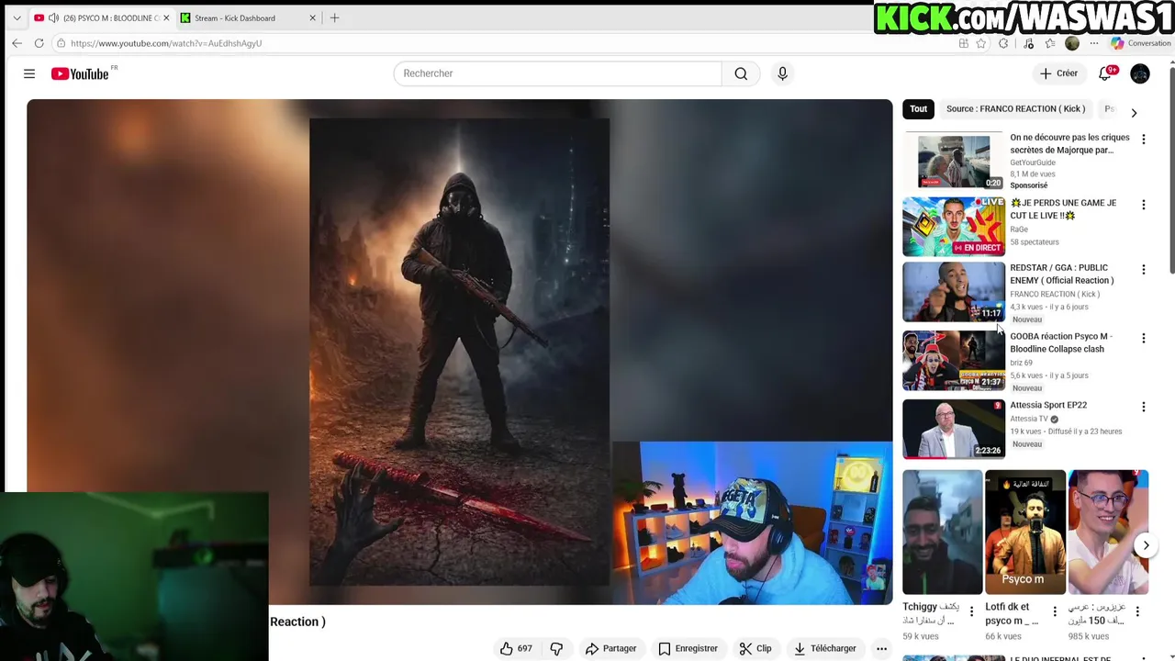This screenshot has width=1175, height=661.
Task: Close the PSYCO M YouTube tab
Action: coord(166,18)
